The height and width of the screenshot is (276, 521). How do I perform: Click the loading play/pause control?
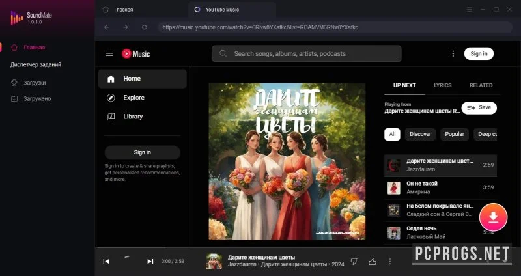tap(128, 261)
